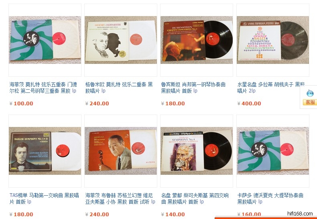The width and height of the screenshot is (317, 219).
Task: Open listing 格鲁米欧 莫扎特 弦乐二重奏 link
Action: coord(119,88)
